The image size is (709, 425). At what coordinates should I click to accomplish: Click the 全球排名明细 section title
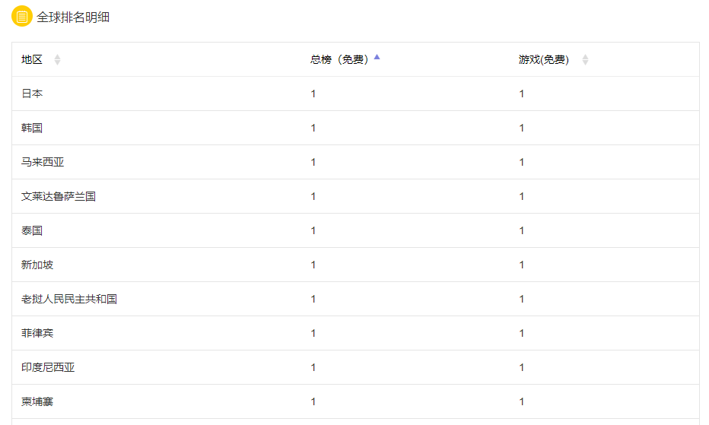pyautogui.click(x=73, y=17)
